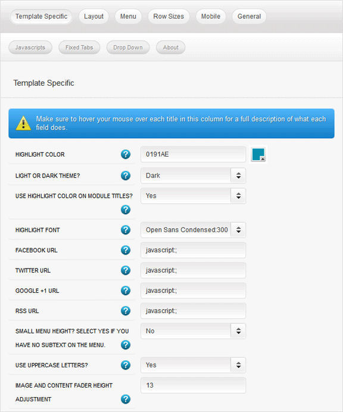The width and height of the screenshot is (343, 412).
Task: Open the Small Menu Height dropdown
Action: pos(193,331)
